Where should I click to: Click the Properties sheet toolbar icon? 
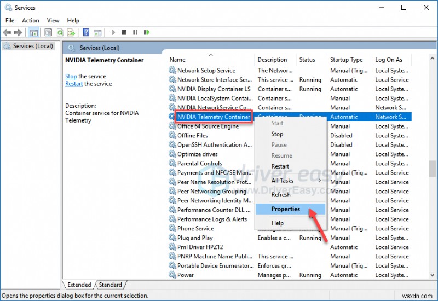48,33
